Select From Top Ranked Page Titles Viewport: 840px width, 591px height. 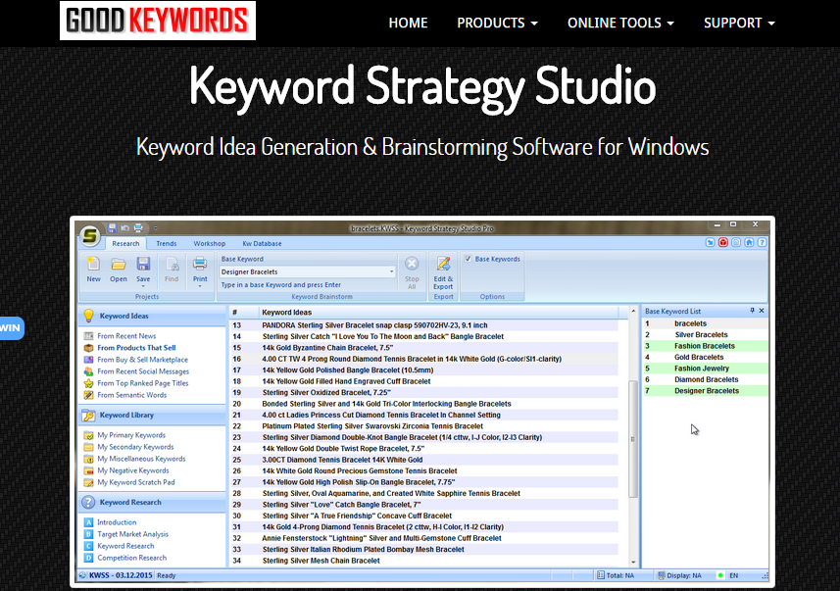click(x=142, y=383)
